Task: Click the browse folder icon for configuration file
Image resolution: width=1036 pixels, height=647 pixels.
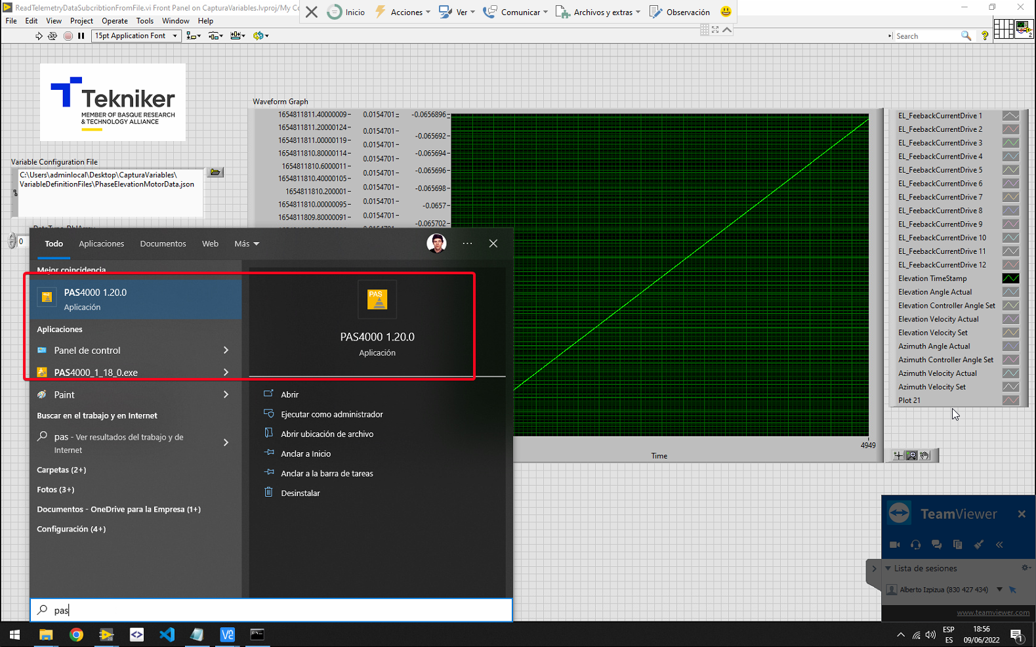Action: point(215,172)
